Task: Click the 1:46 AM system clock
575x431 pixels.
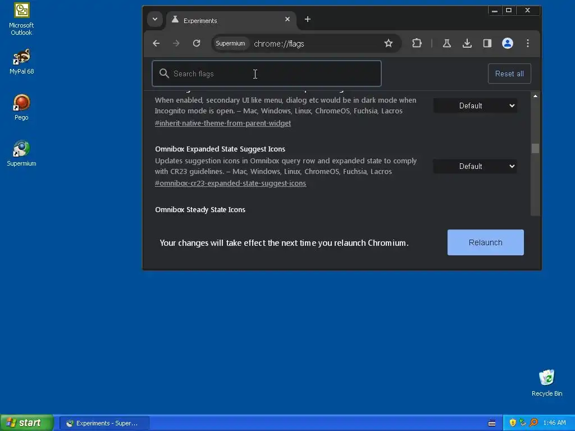Action: coord(554,423)
